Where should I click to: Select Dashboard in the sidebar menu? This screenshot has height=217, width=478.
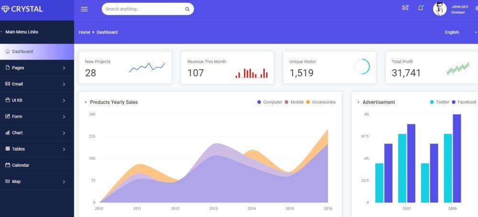[22, 52]
